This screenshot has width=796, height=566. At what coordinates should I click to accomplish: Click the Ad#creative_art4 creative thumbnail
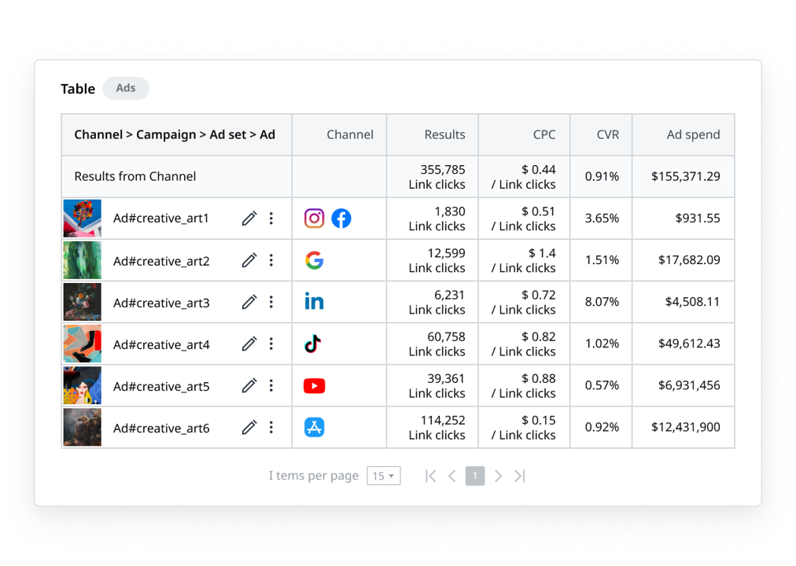pyautogui.click(x=82, y=344)
